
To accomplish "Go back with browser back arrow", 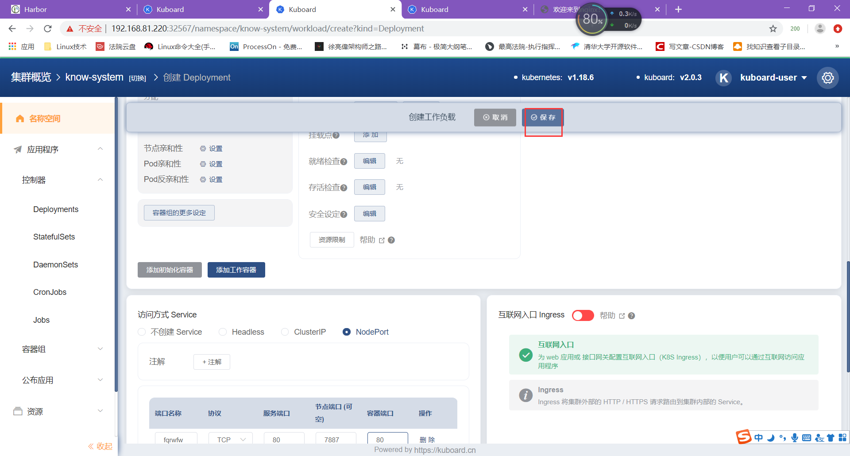I will point(12,29).
